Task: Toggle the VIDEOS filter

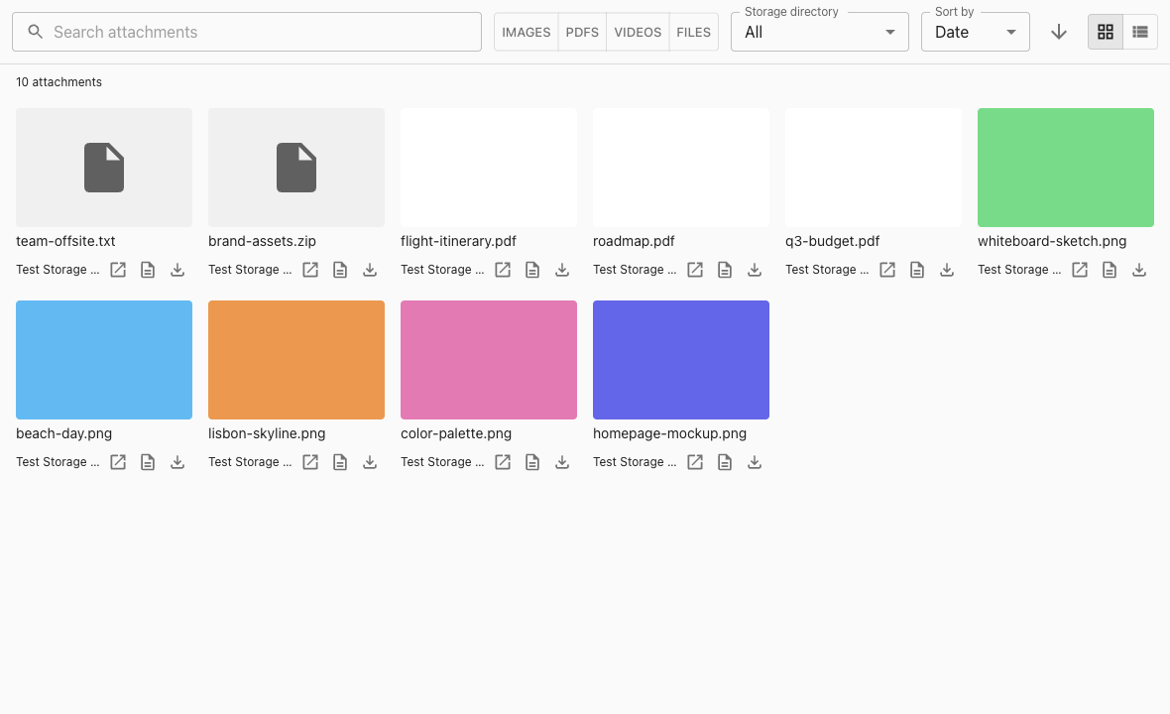Action: coord(638,32)
